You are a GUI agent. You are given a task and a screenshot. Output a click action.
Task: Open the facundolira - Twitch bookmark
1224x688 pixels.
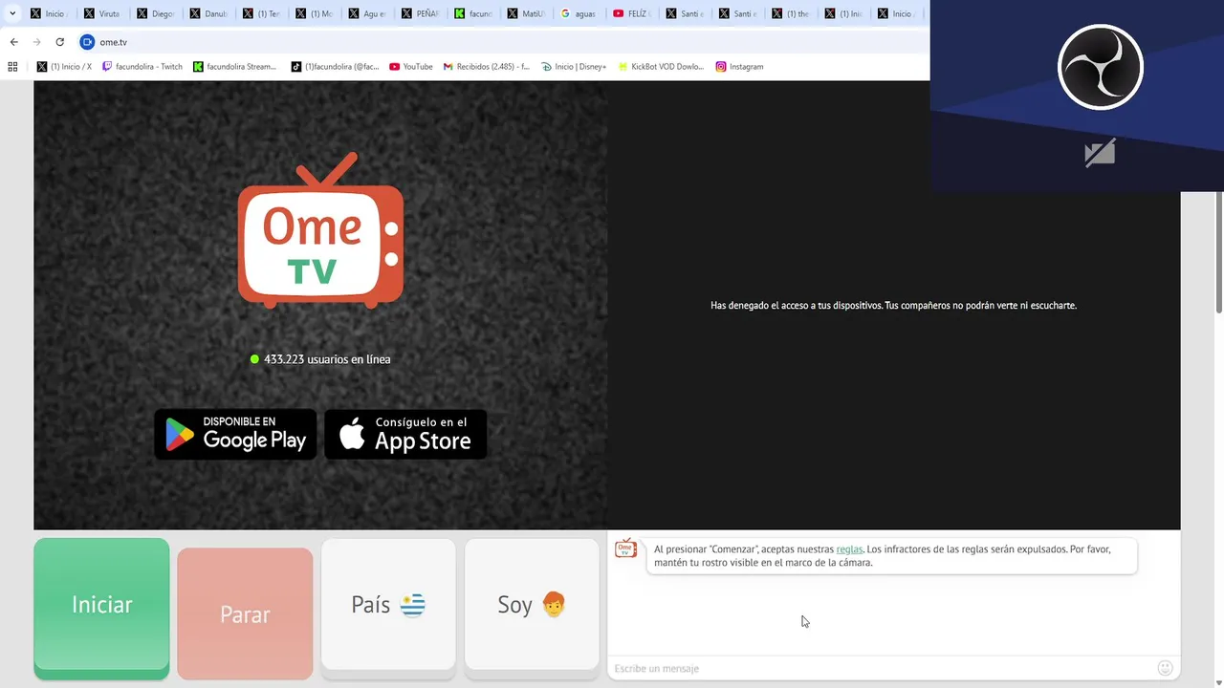(142, 67)
